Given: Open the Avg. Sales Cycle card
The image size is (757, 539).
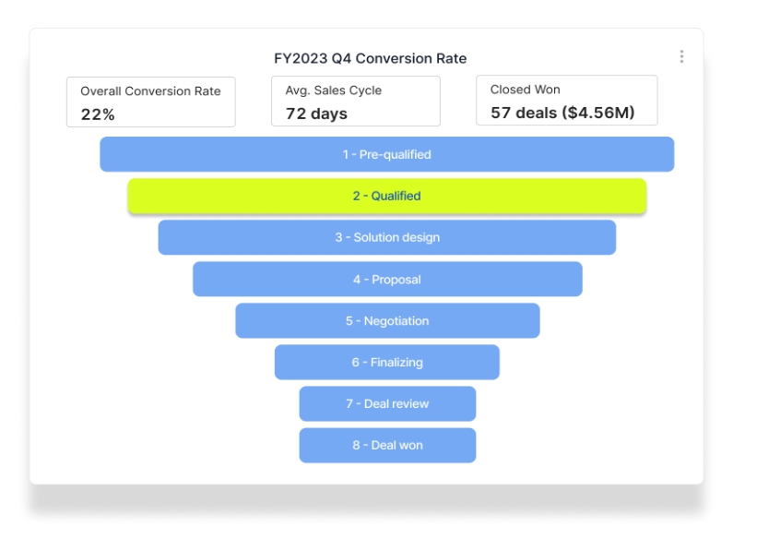Looking at the screenshot, I should 356,101.
